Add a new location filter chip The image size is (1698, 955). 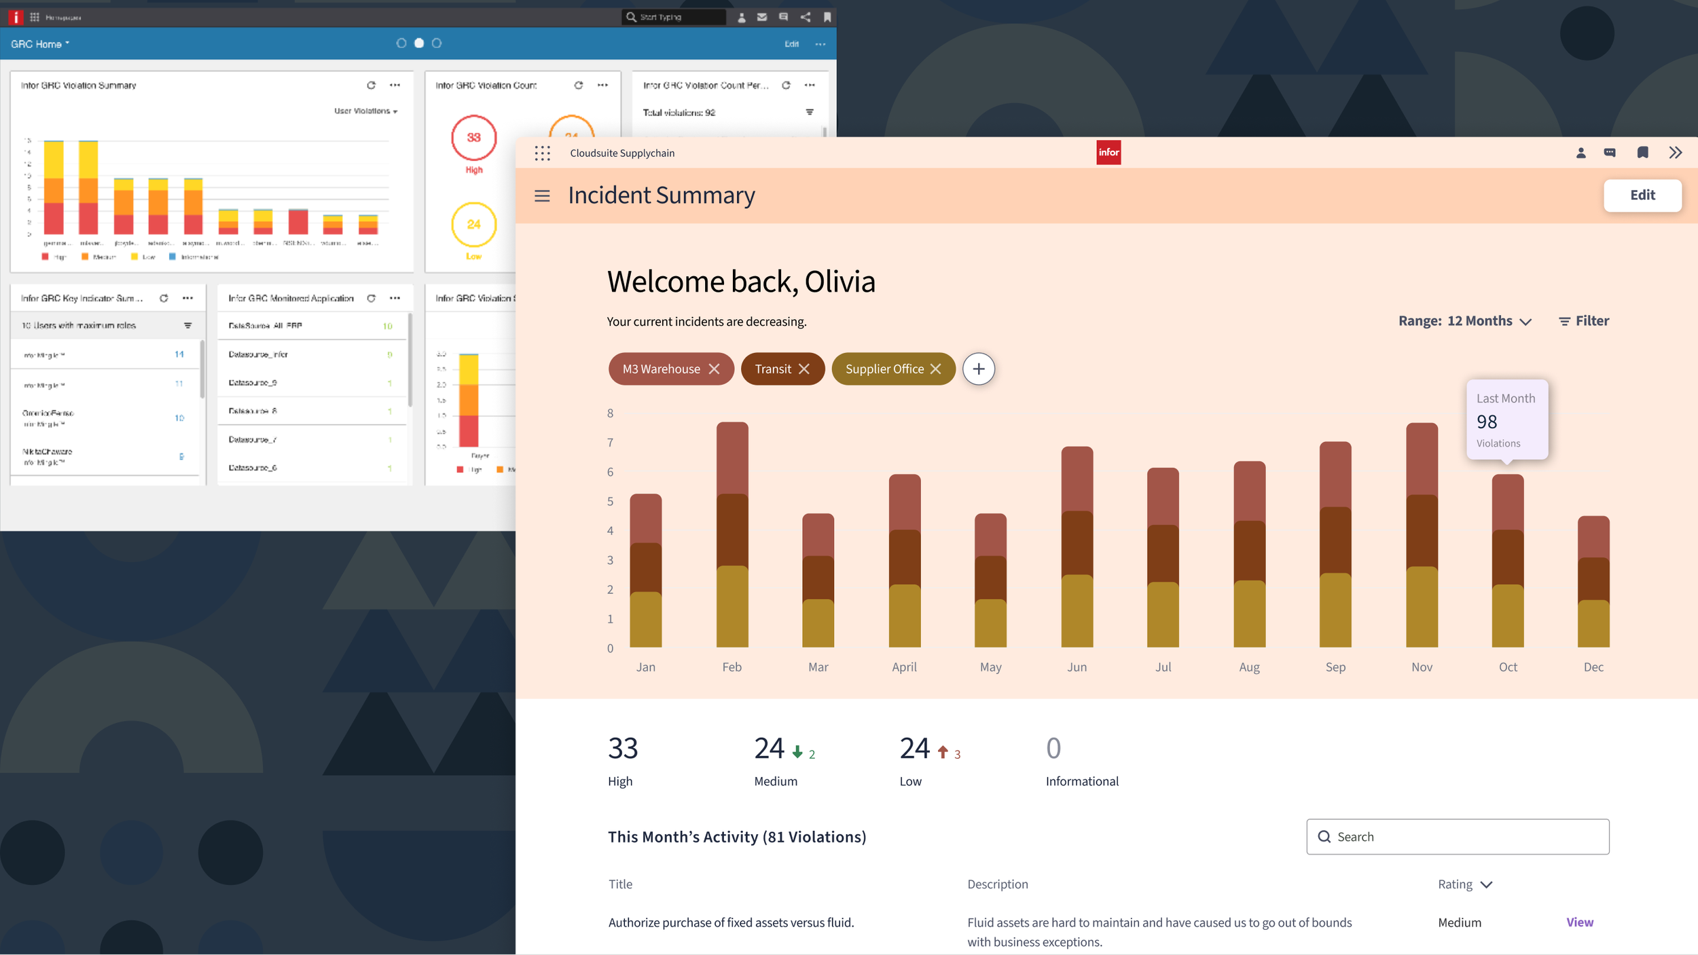(978, 369)
